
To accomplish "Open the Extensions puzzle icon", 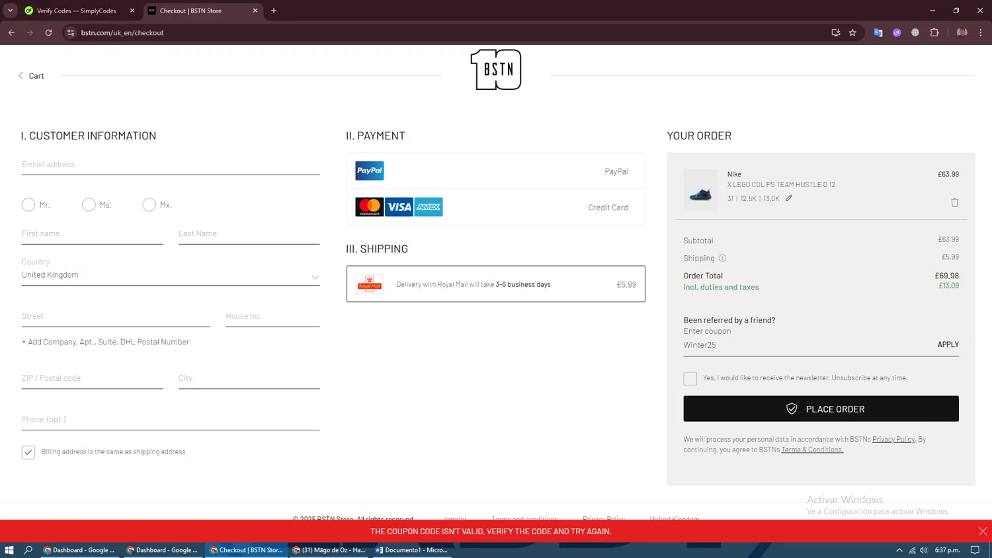I will coord(934,32).
